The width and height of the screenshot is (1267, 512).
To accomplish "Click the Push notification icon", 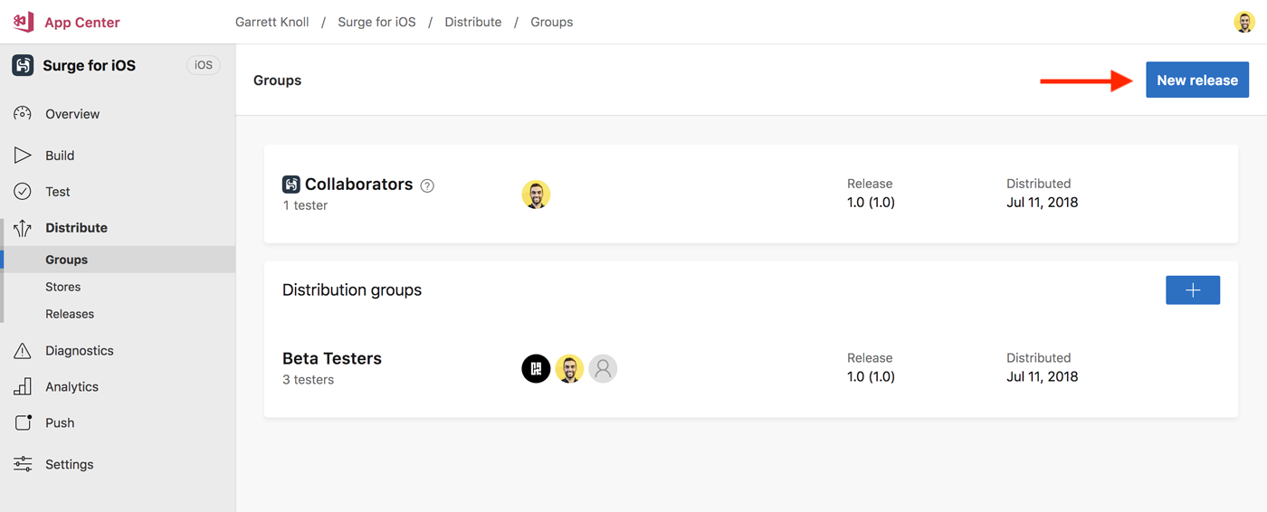I will 23,423.
